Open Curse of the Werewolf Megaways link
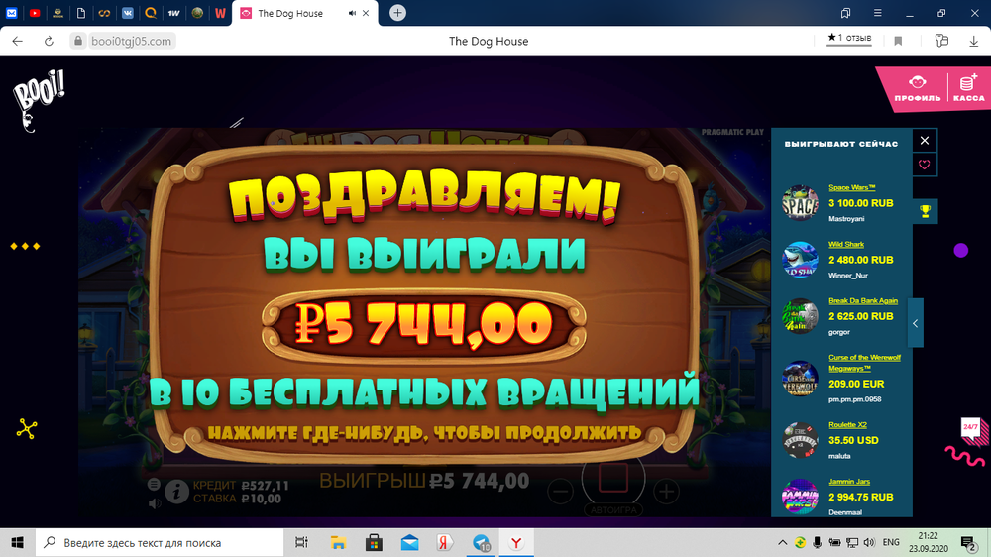The width and height of the screenshot is (991, 557). 864,363
